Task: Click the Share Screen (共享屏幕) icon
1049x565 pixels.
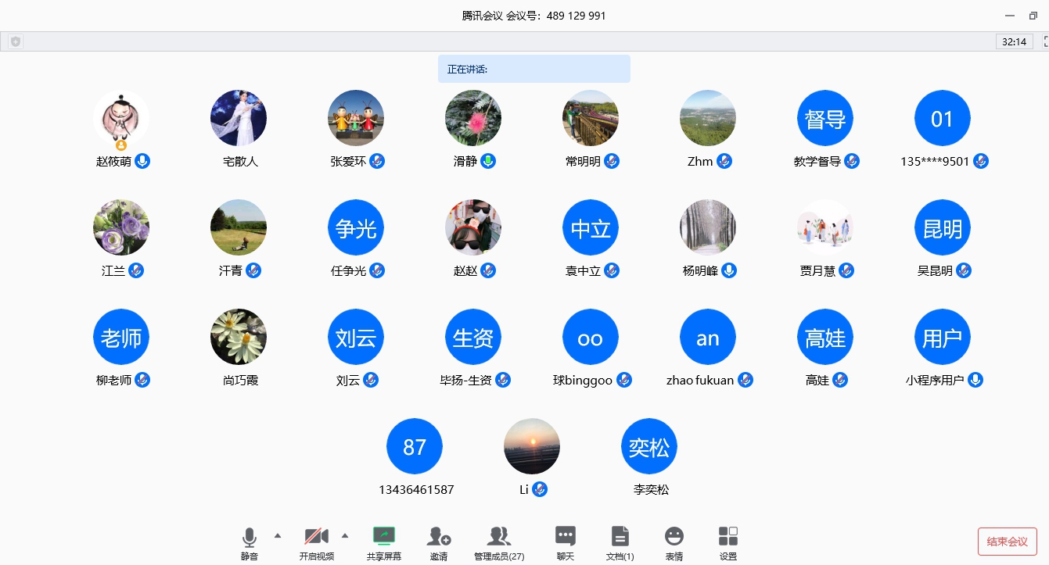Action: click(383, 537)
